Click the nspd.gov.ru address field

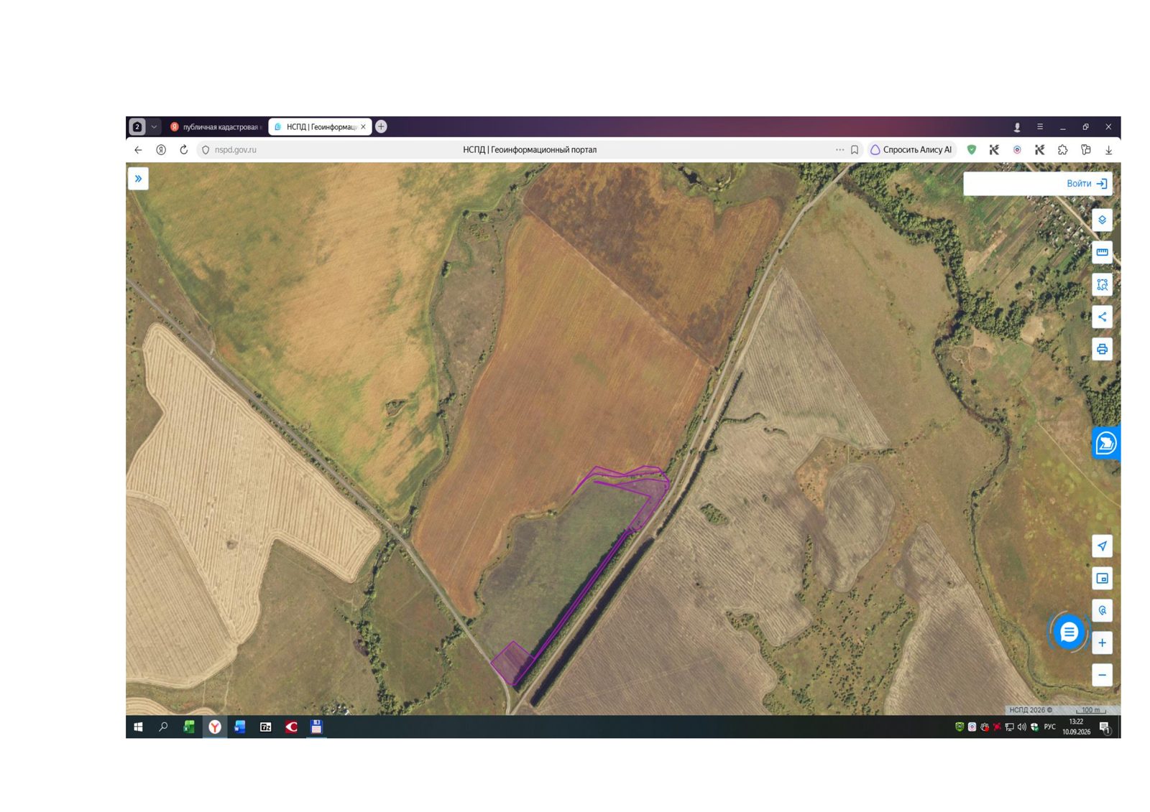click(517, 150)
